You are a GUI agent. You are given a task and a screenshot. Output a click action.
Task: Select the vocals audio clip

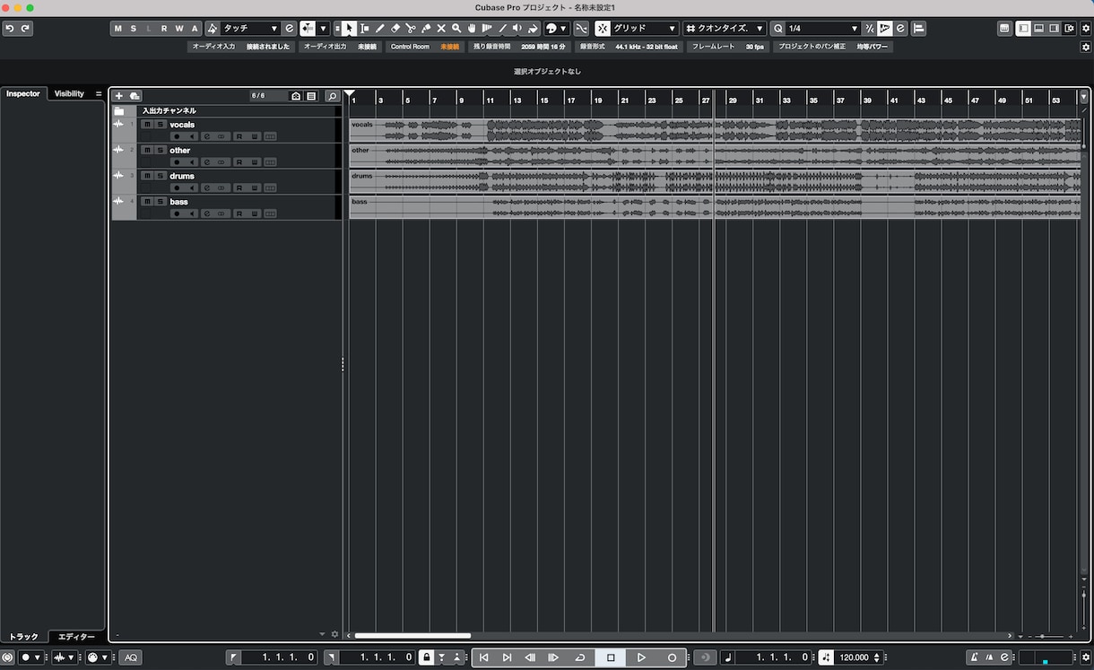point(715,130)
